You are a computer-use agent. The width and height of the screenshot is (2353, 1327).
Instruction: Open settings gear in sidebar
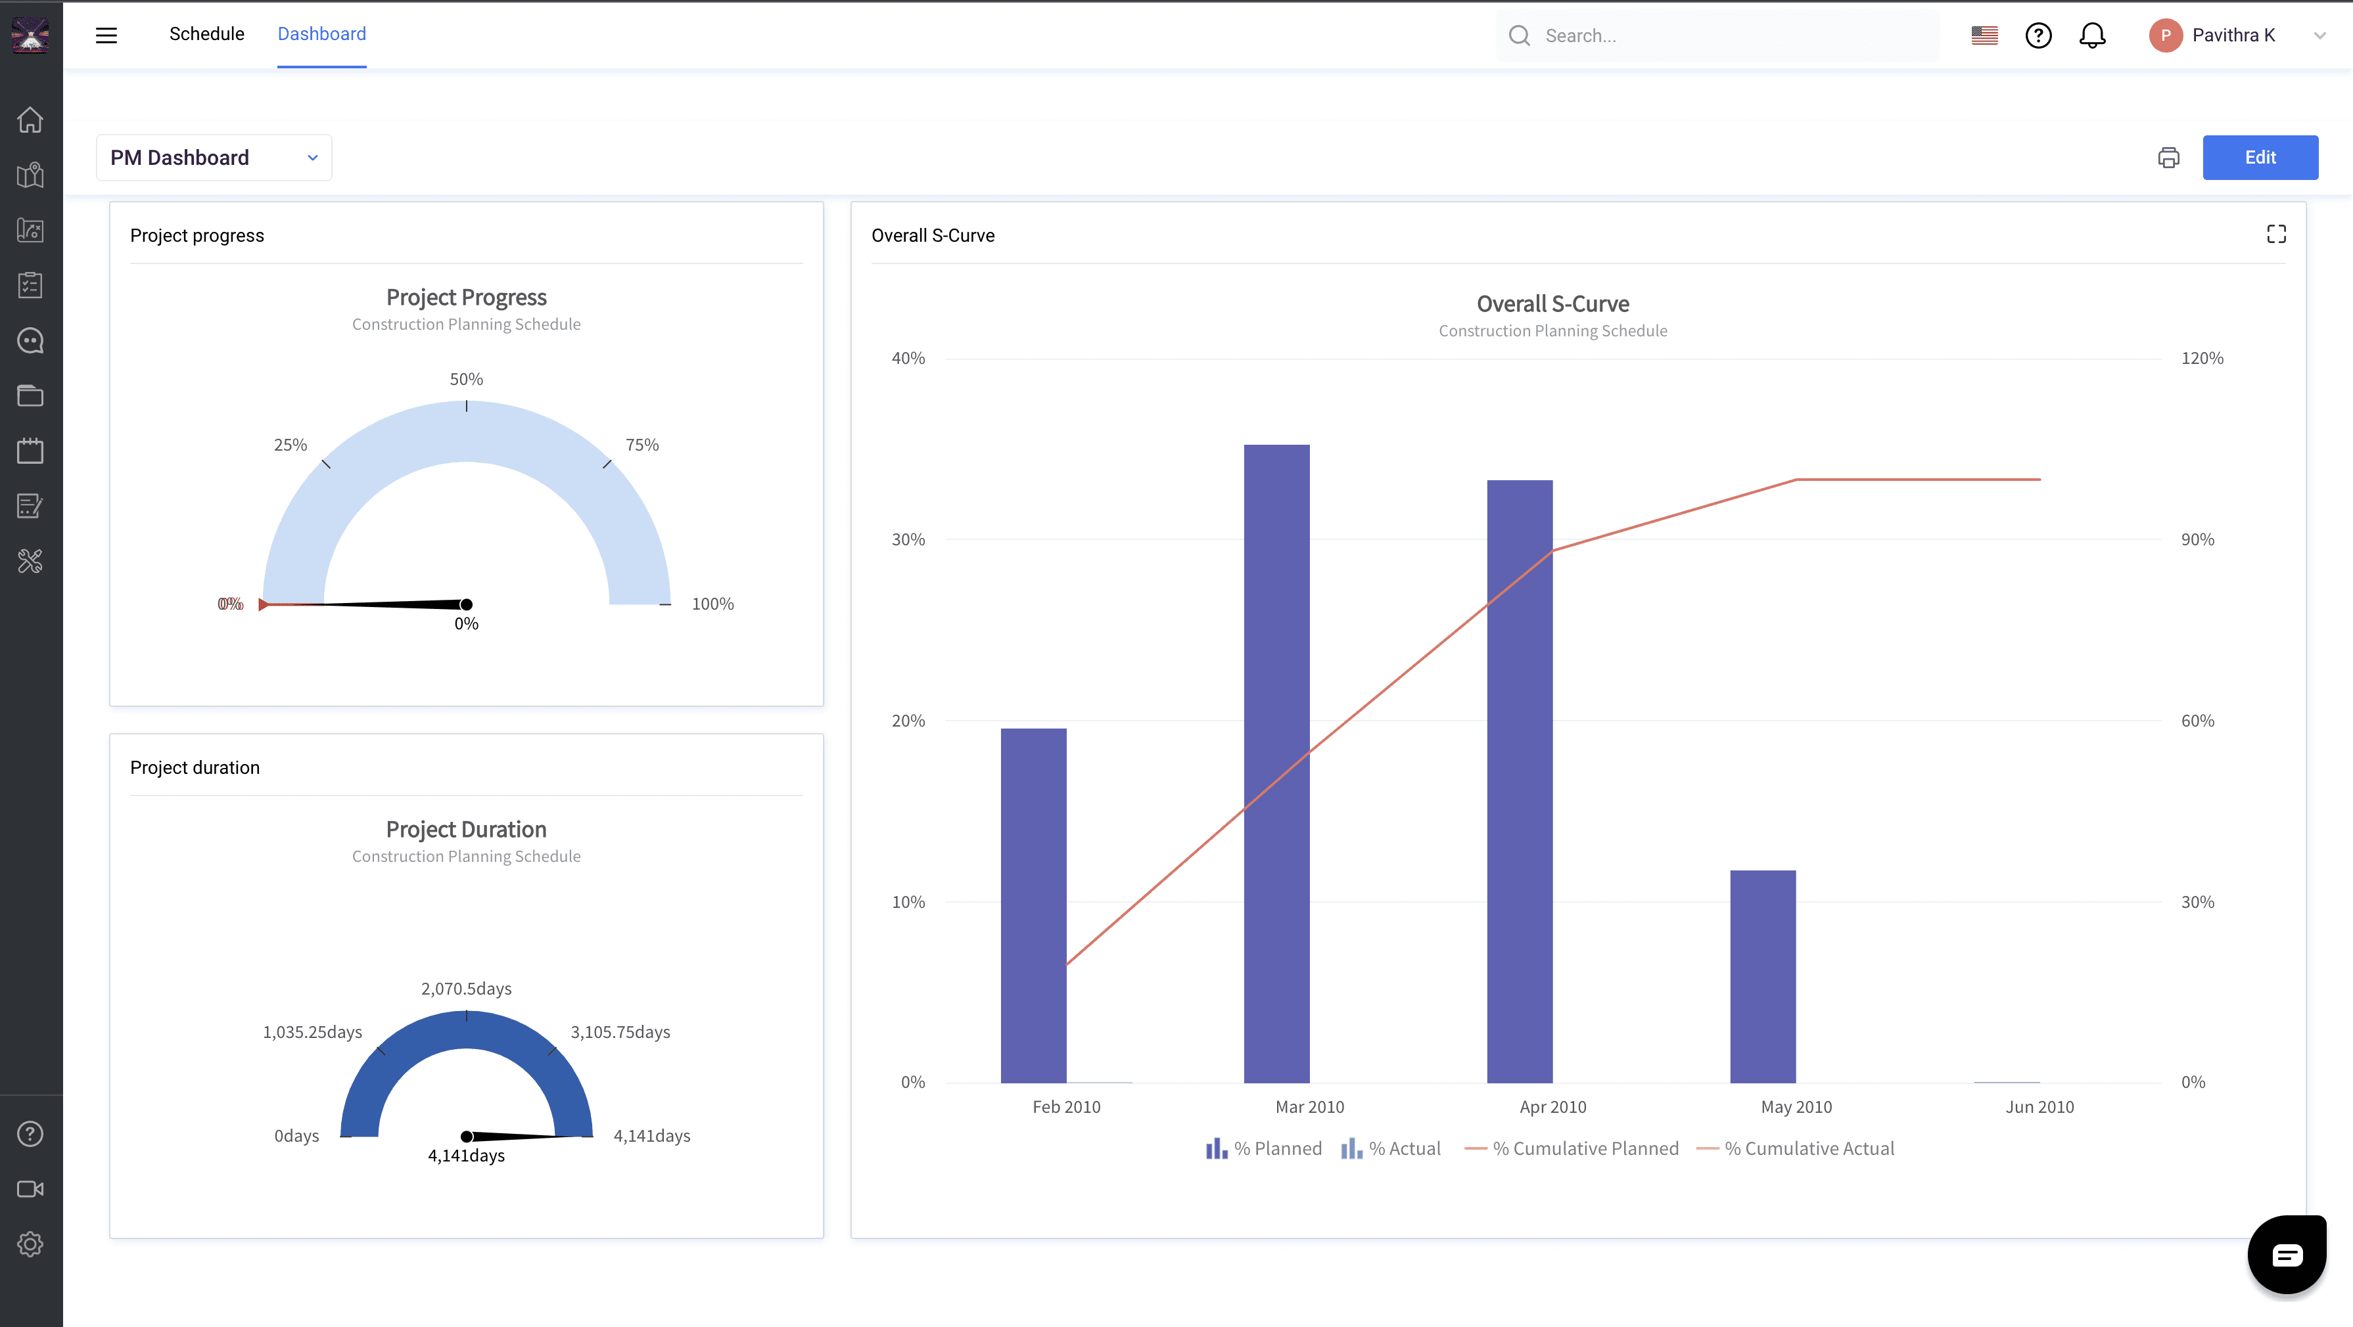pyautogui.click(x=30, y=1244)
